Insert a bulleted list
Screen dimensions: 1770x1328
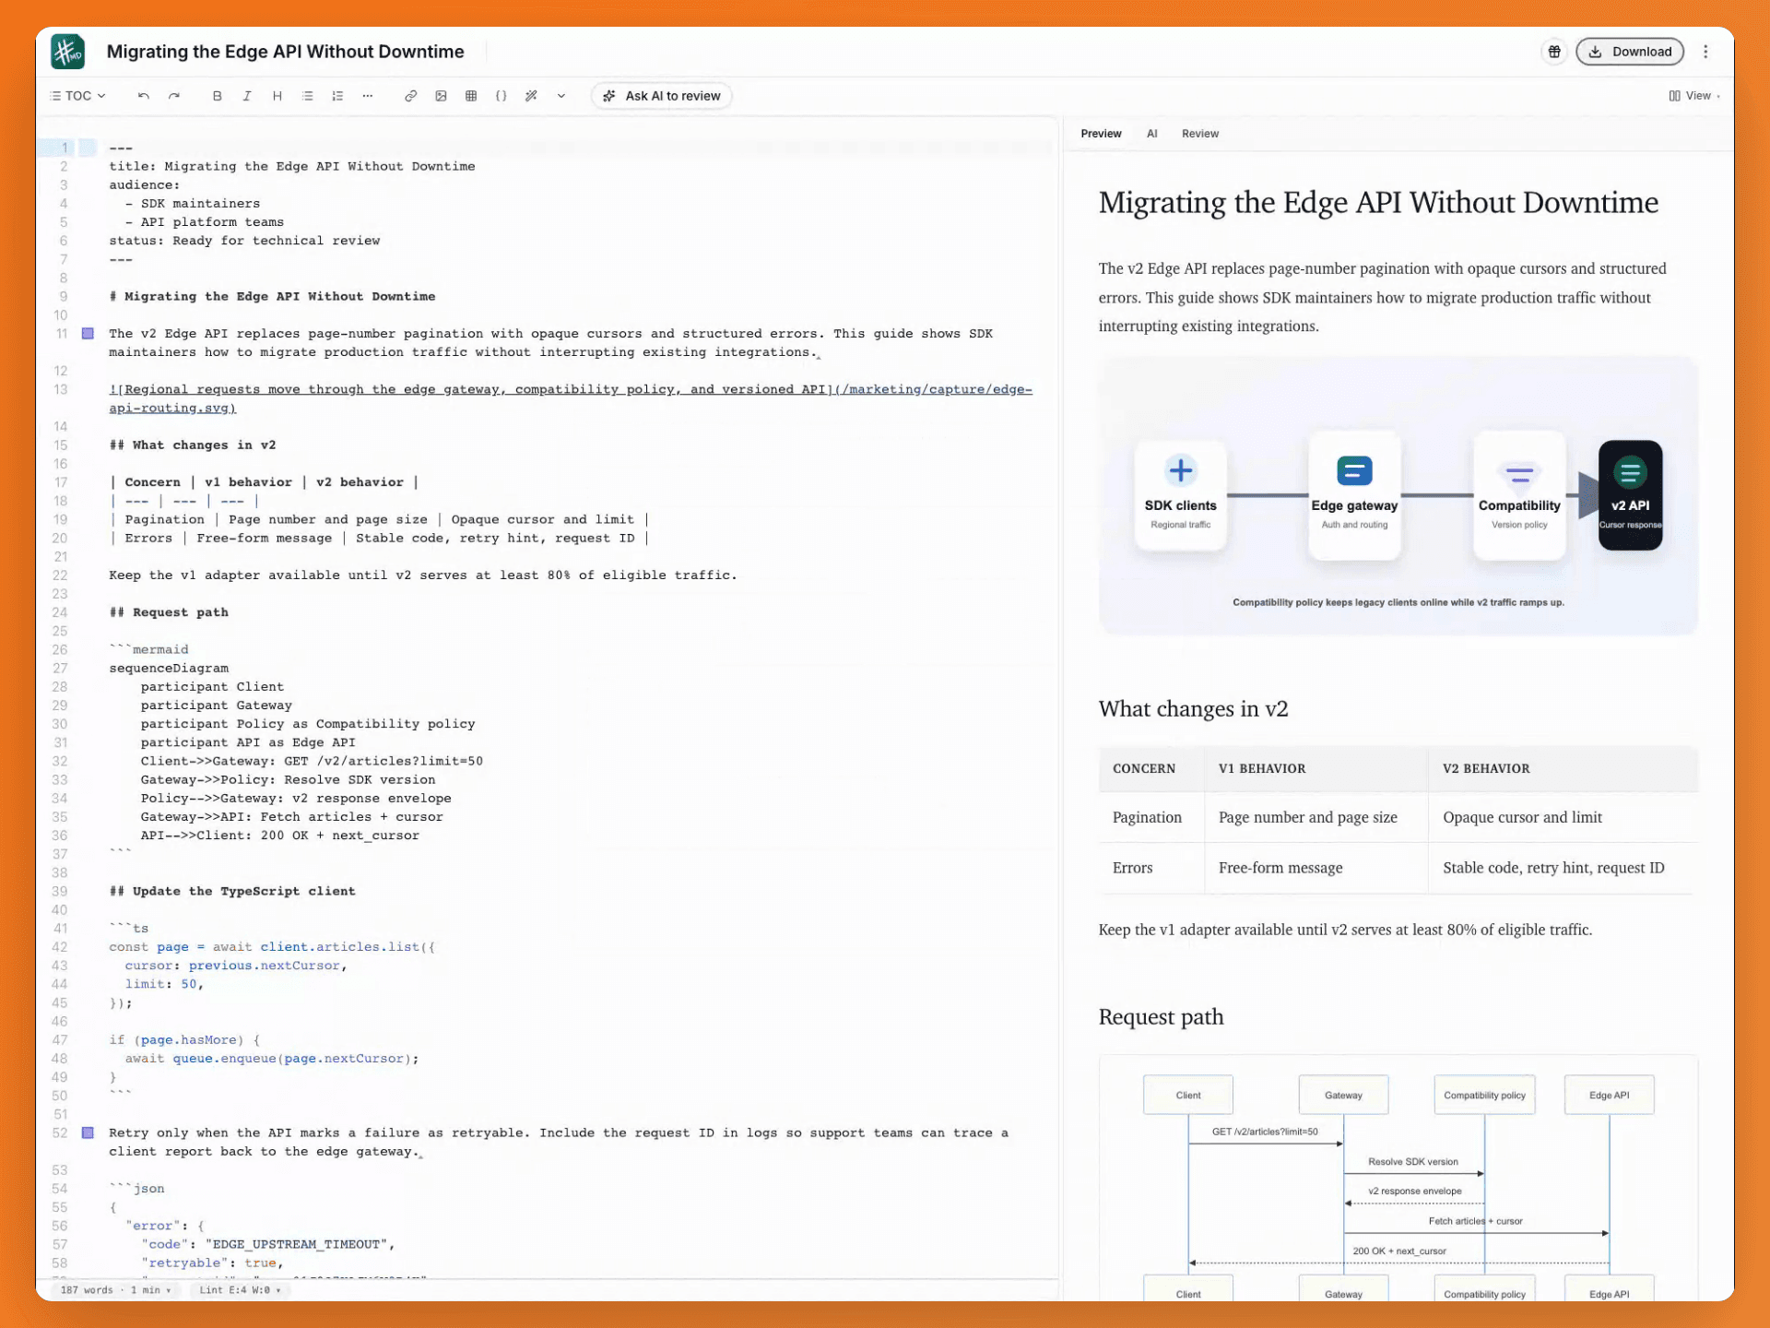(308, 96)
